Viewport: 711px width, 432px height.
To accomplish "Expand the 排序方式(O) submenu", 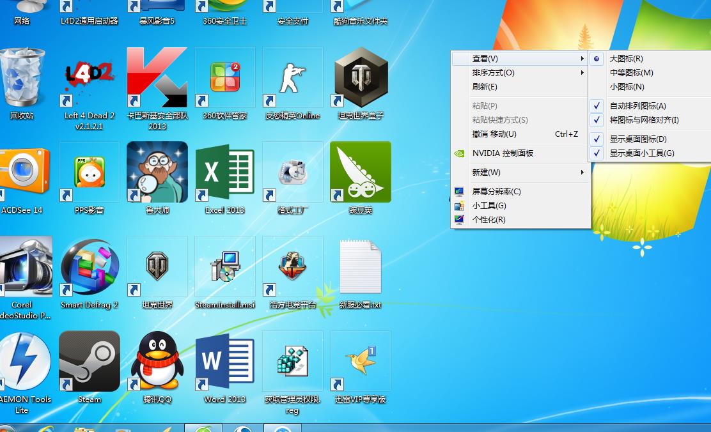I will (x=520, y=72).
